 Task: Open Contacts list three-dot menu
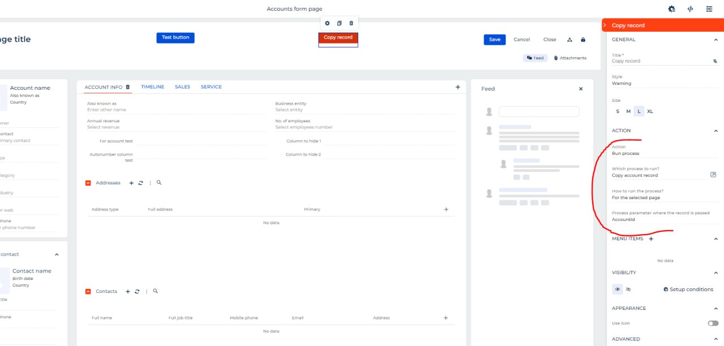click(x=146, y=292)
